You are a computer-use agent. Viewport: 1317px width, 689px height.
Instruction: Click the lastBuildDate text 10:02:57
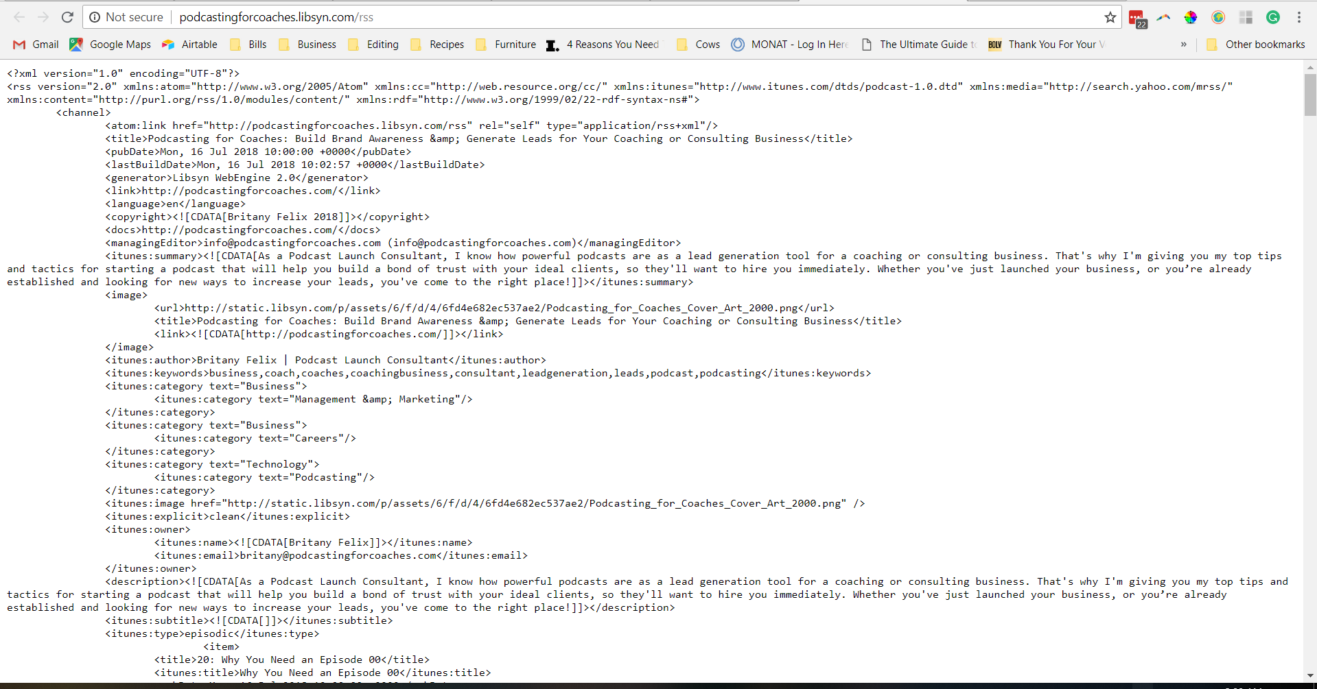point(325,165)
